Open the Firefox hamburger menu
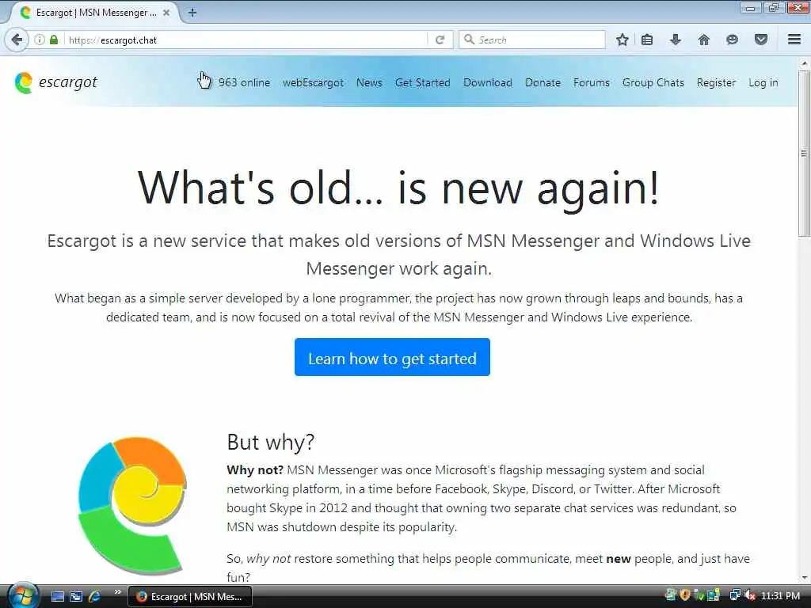The height and width of the screenshot is (608, 811). (794, 40)
